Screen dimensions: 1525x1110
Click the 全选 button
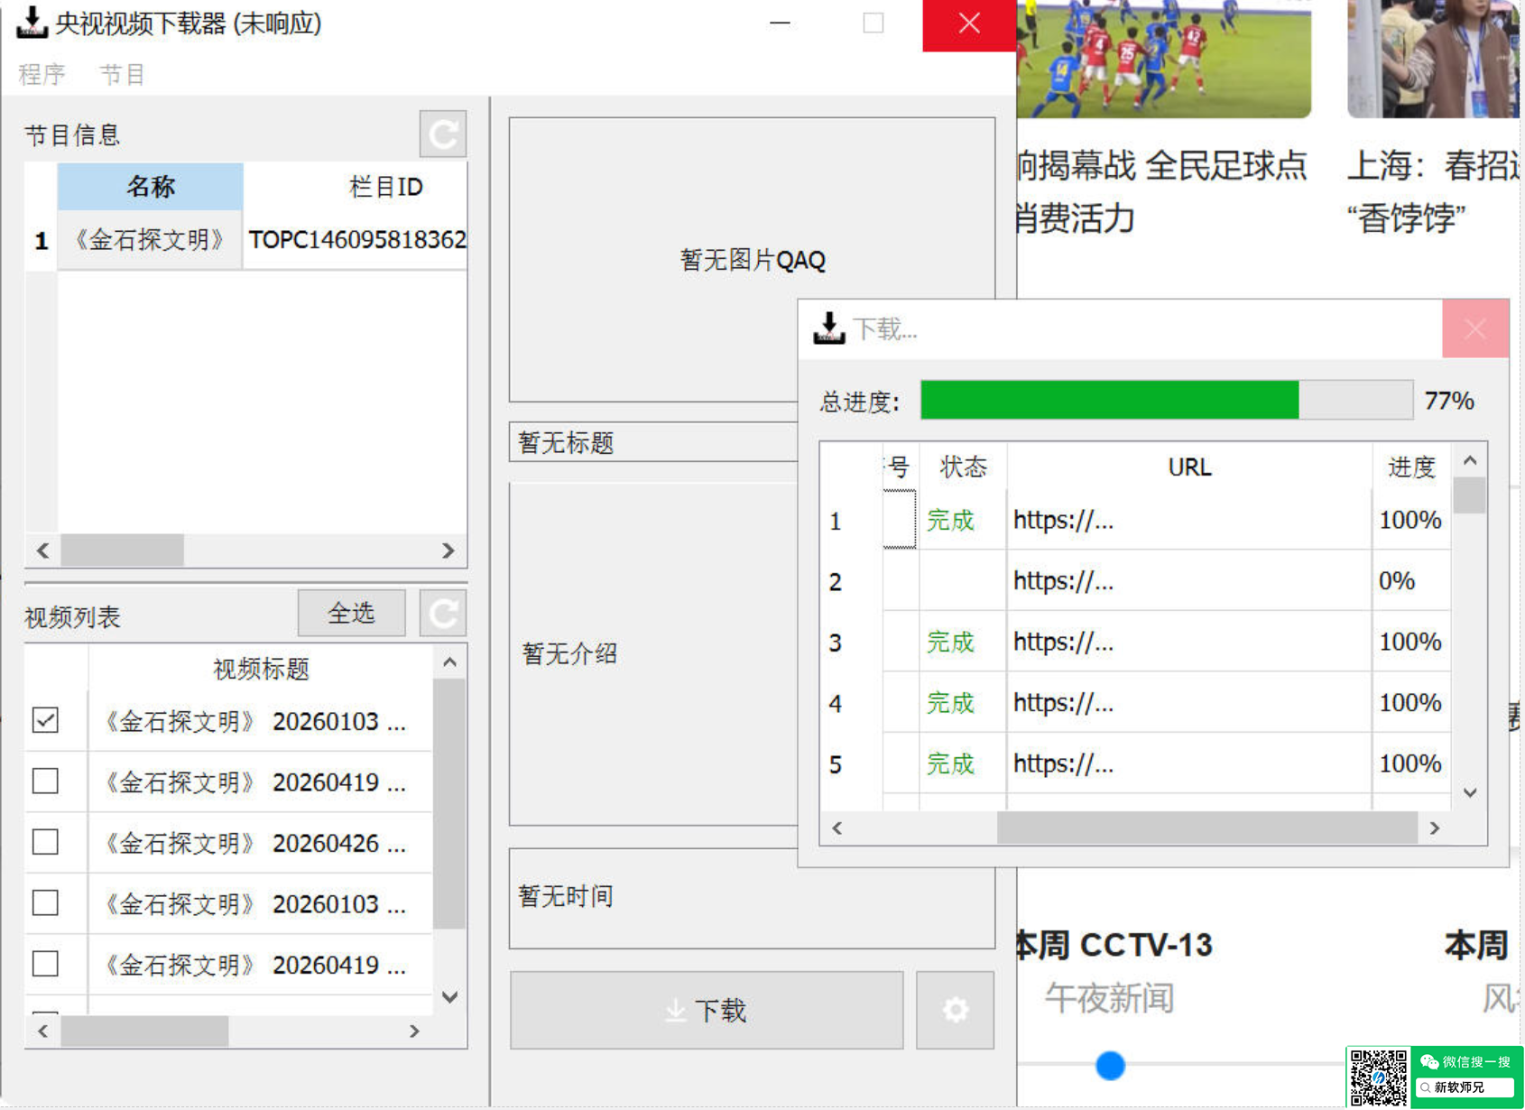[x=351, y=614]
